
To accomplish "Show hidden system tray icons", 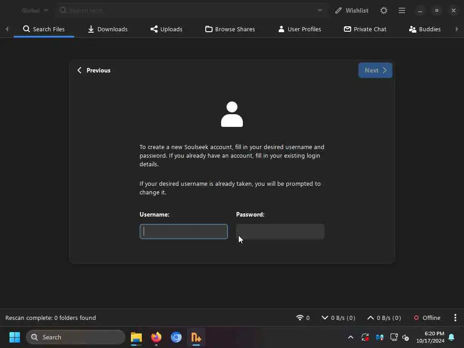I will point(351,337).
